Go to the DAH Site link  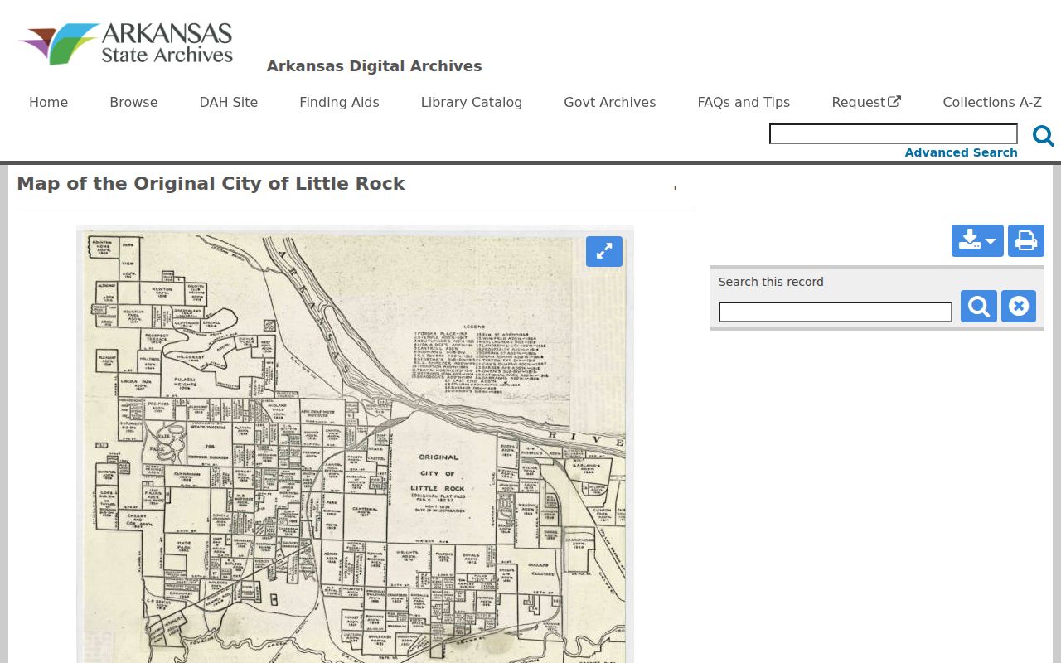click(x=229, y=103)
